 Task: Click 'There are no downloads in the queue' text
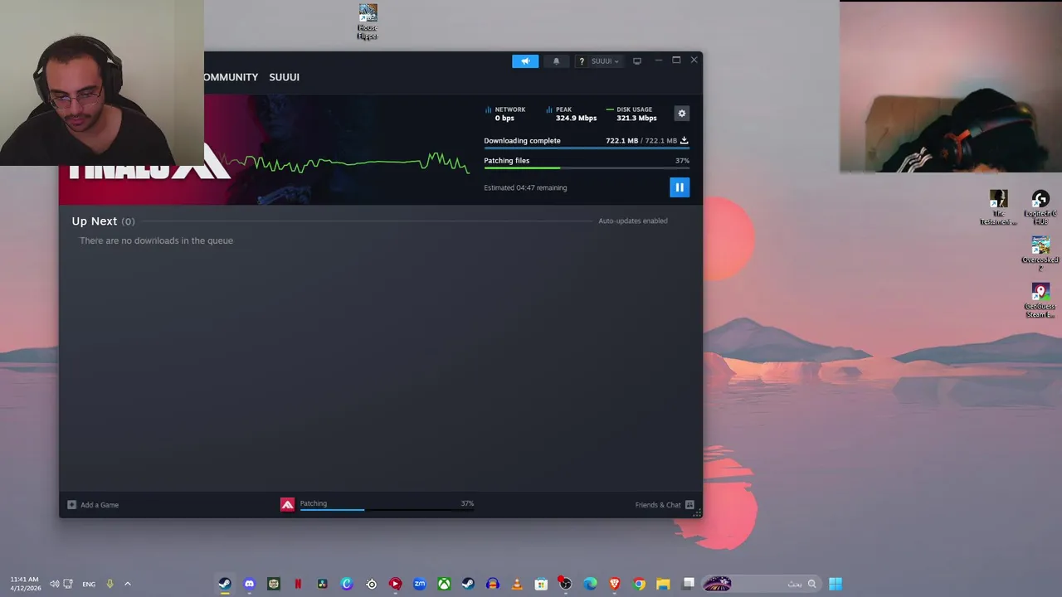156,240
